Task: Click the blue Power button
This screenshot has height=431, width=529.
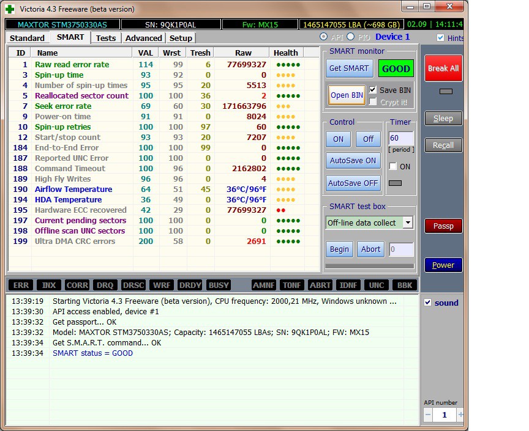Action: 443,265
